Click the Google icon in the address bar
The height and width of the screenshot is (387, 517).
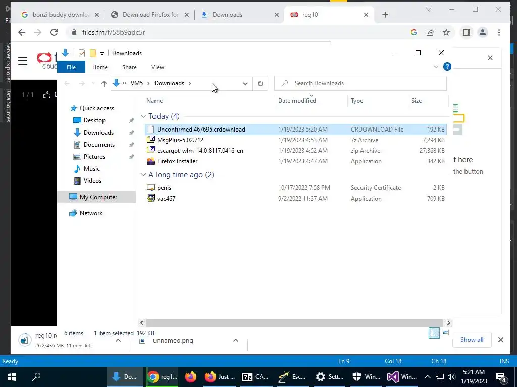coord(414,32)
